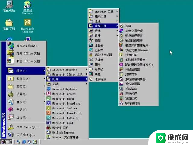This screenshot has height=145, width=193.
Task: Choose 帮助(H) from the Start menu
Action: click(x=26, y=109)
